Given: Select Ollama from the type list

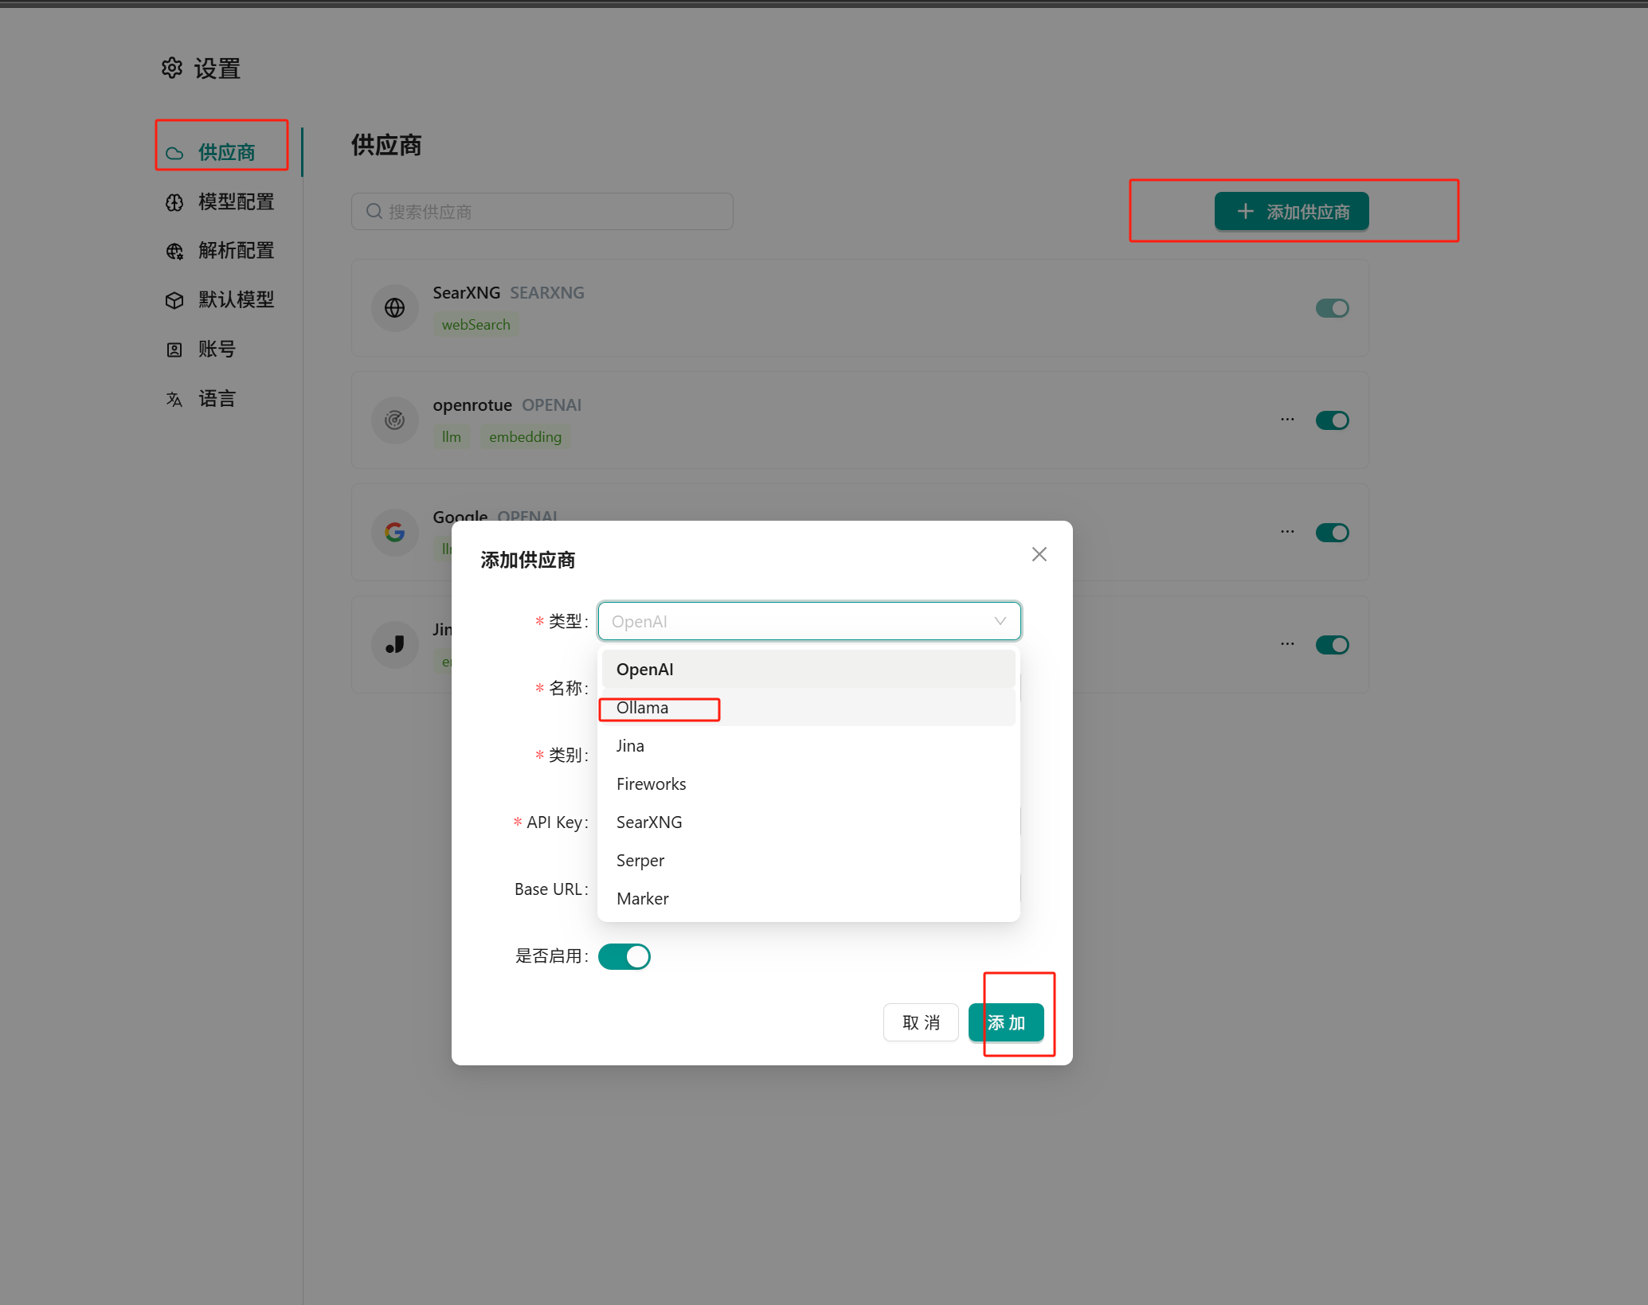Looking at the screenshot, I should (x=642, y=708).
